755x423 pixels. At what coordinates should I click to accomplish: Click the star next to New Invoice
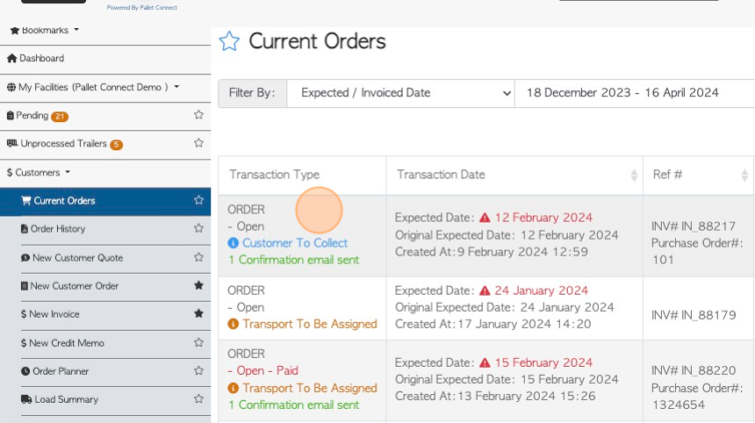[x=198, y=313]
